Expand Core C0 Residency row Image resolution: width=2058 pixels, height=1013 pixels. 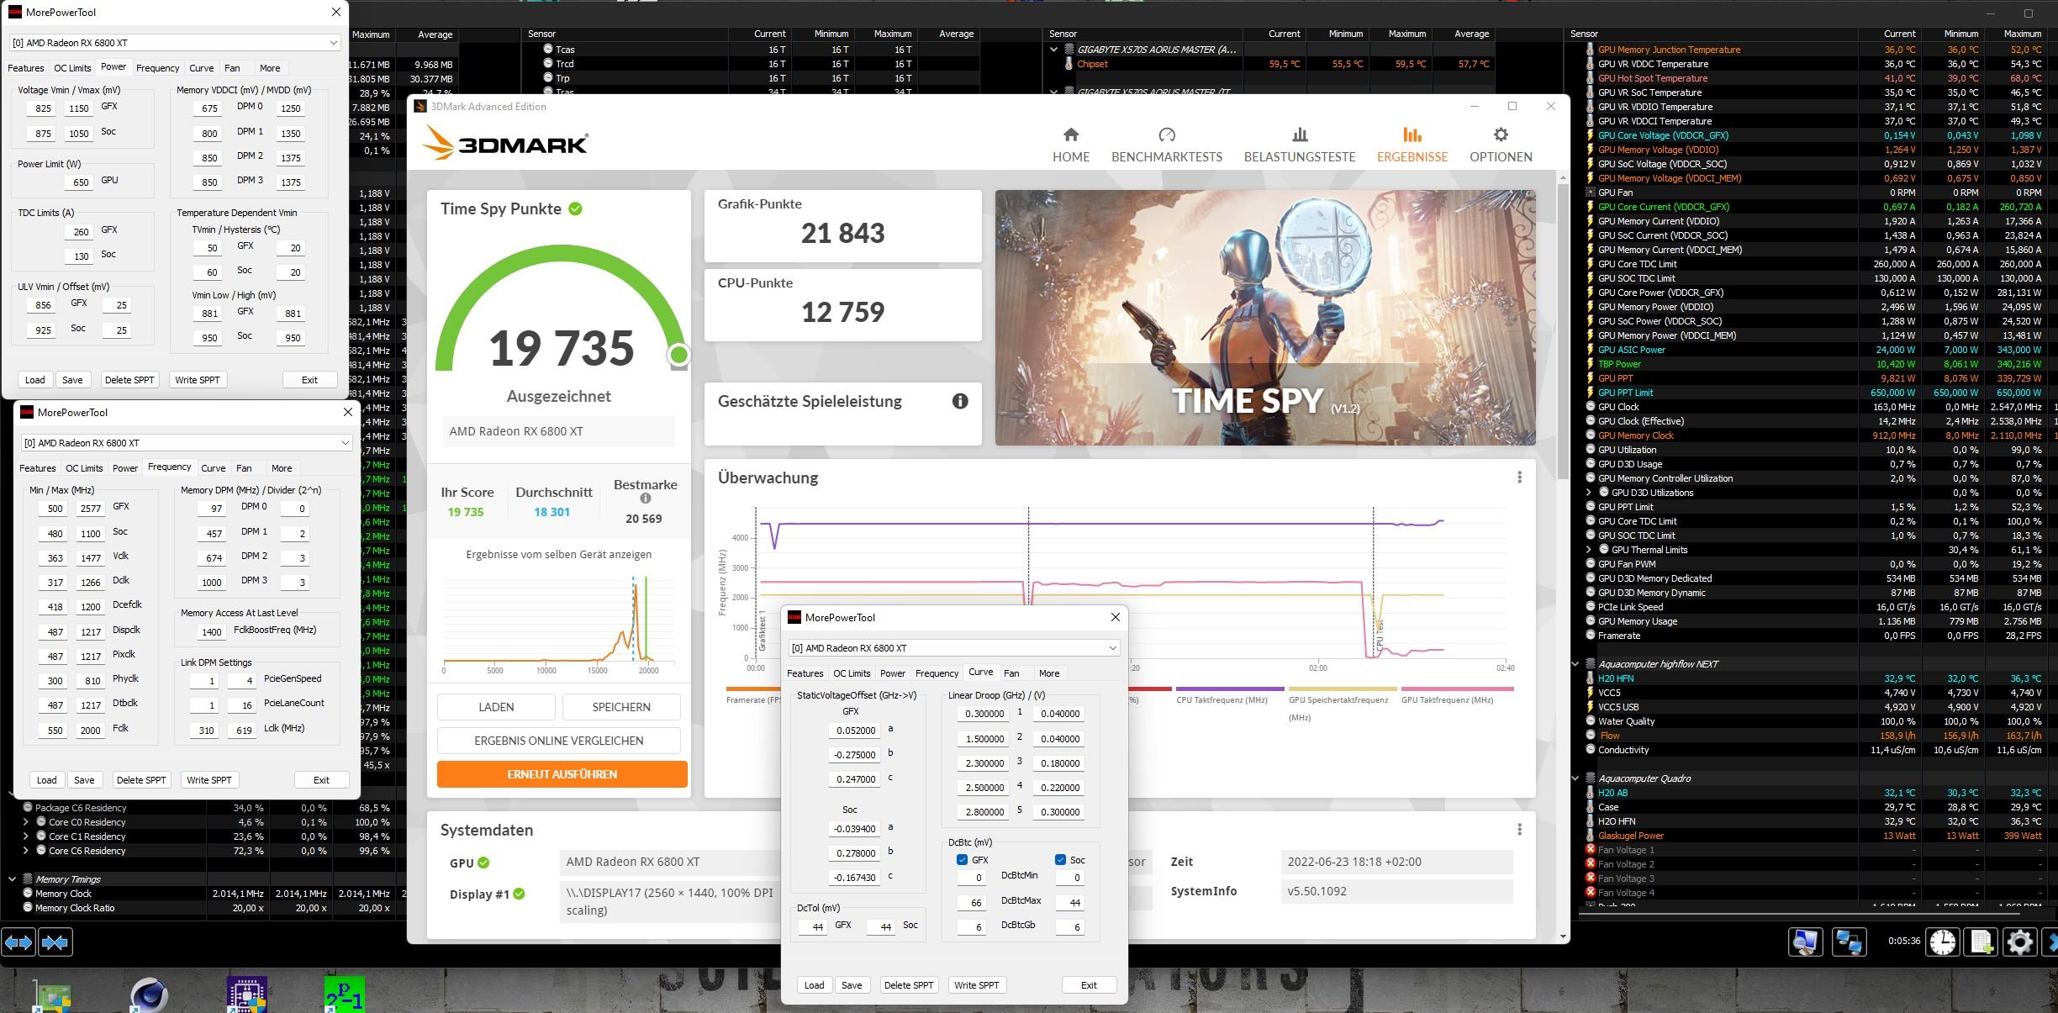coord(25,822)
